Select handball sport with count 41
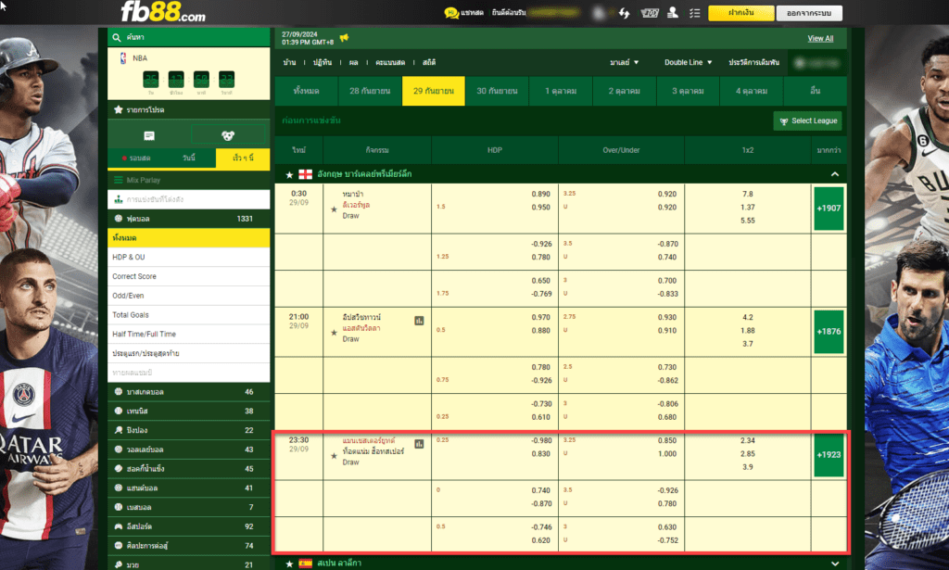 click(x=188, y=488)
